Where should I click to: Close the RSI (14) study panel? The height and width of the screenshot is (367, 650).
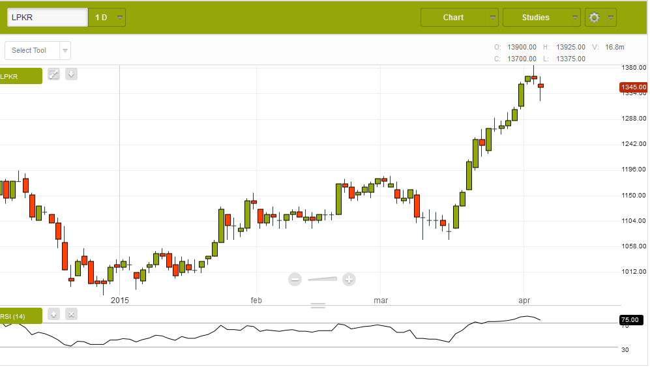(x=72, y=314)
